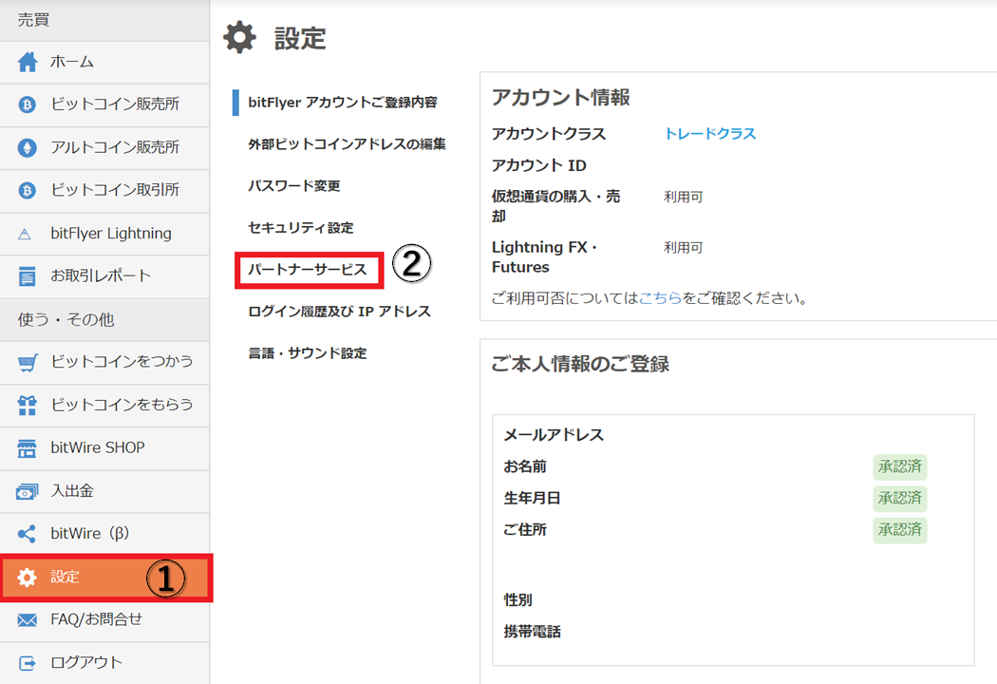Click the ご本人情報のご登録 heading
The height and width of the screenshot is (684, 997).
(x=580, y=364)
